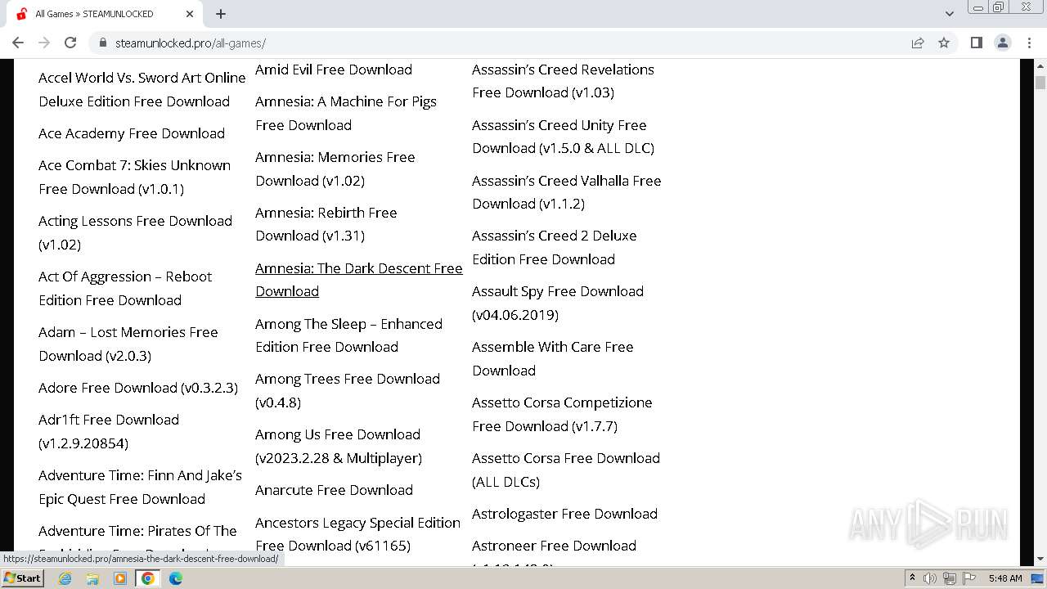Click the browser forward arrow

(x=44, y=43)
